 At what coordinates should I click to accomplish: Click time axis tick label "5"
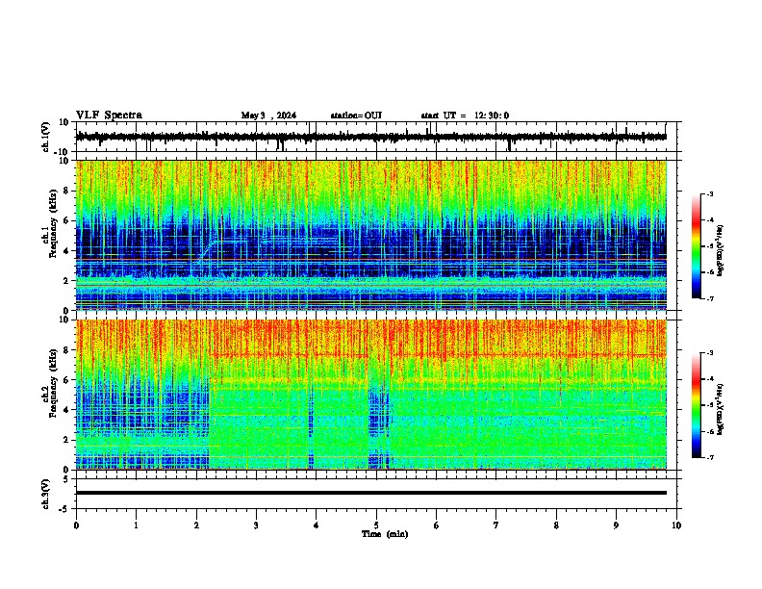point(376,525)
